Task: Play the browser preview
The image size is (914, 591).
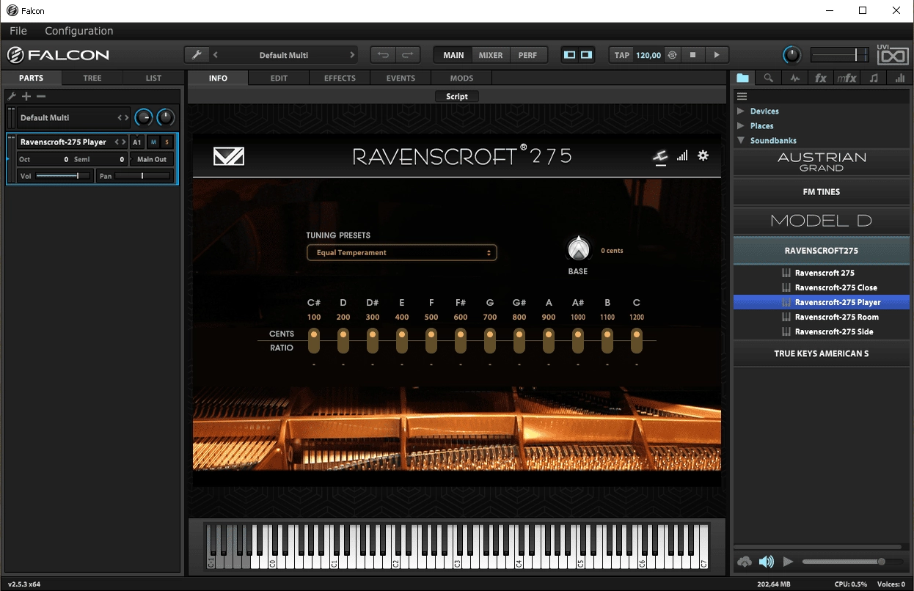Action: [x=789, y=562]
